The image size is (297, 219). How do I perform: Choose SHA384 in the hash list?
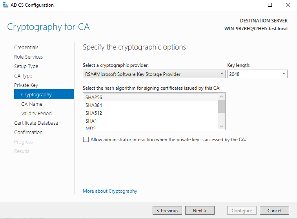pyautogui.click(x=151, y=105)
